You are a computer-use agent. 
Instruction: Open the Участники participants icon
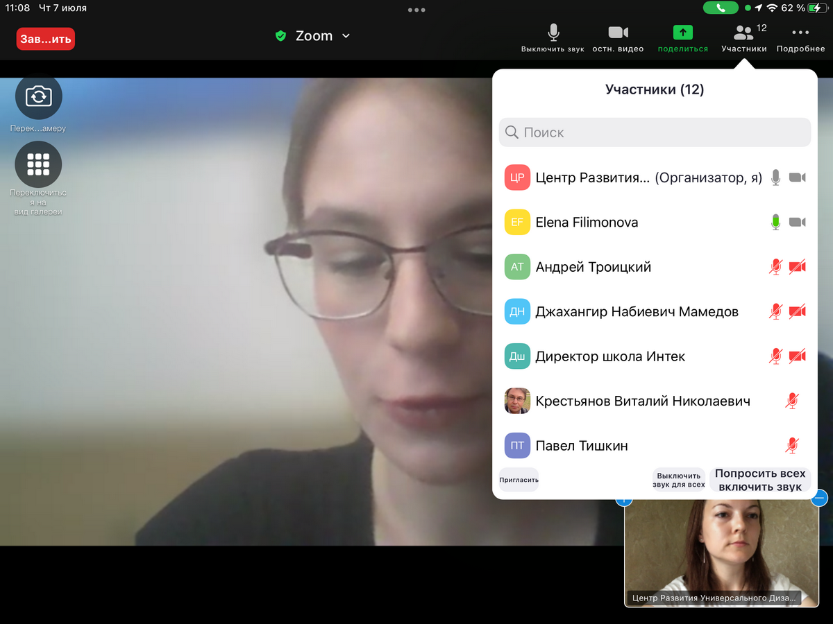point(743,33)
